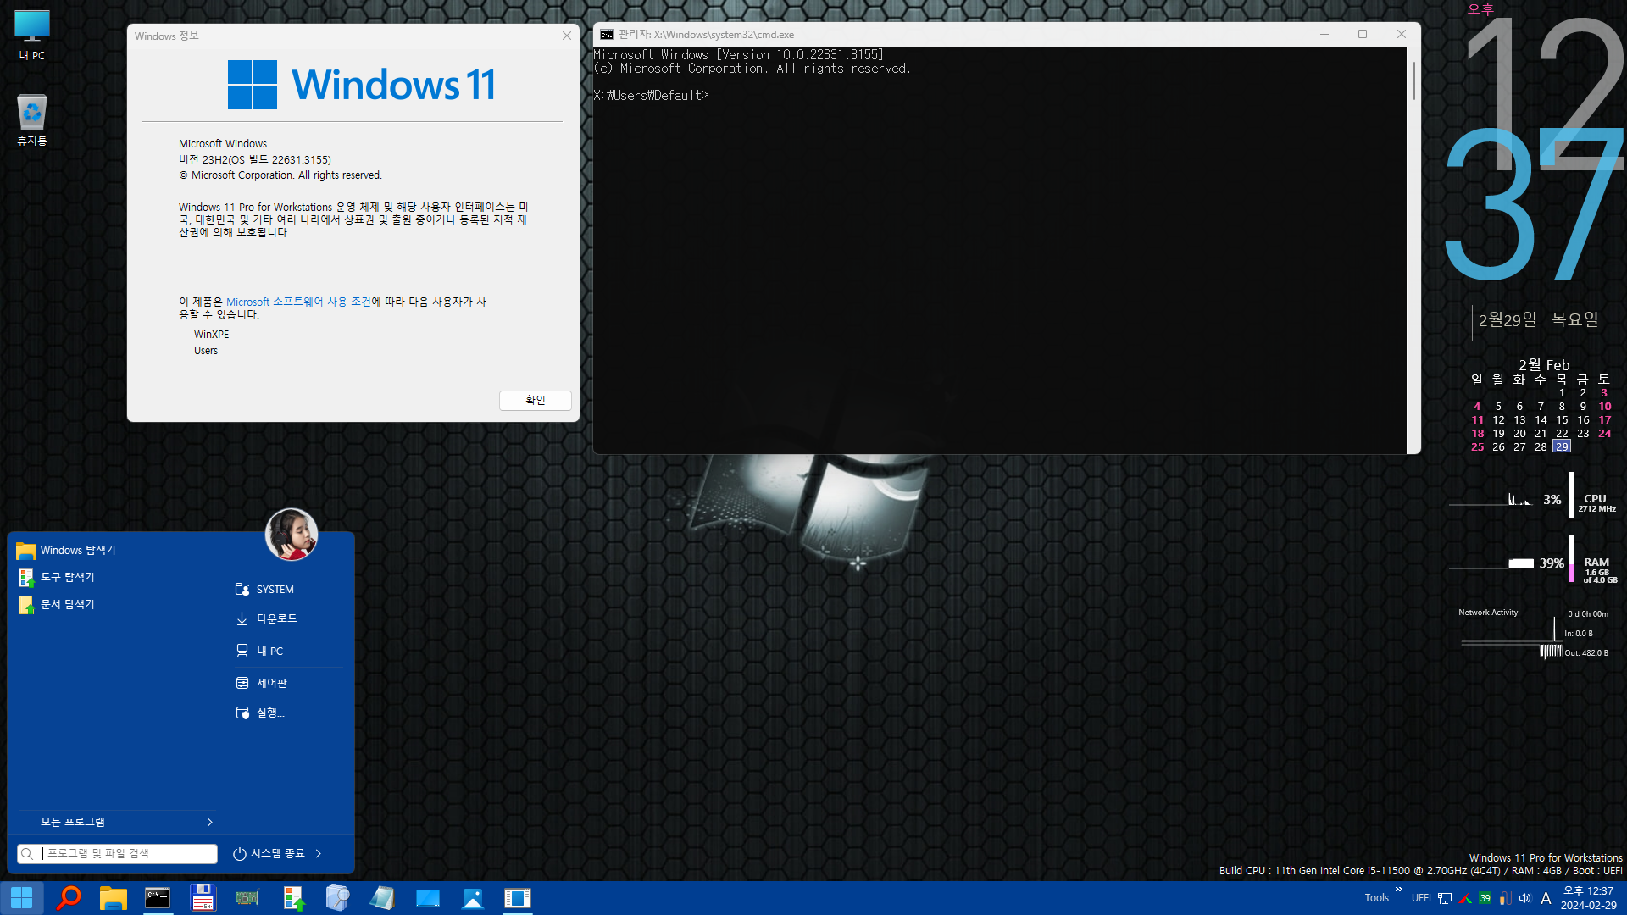Screen dimensions: 1627x915
Task: Expand 모든 프로그램 all programs list
Action: [116, 822]
